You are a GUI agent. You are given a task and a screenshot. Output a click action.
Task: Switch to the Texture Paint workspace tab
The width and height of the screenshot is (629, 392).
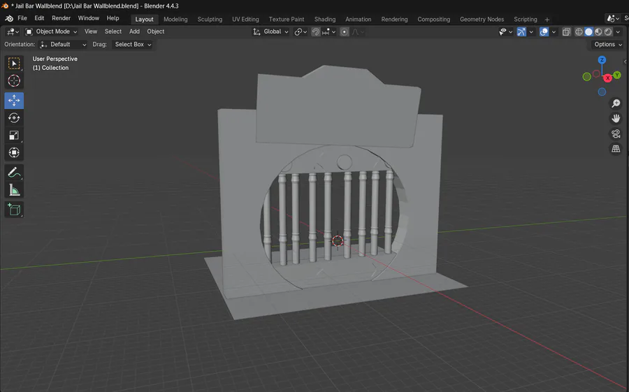pyautogui.click(x=287, y=20)
